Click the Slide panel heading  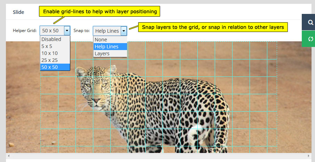click(18, 12)
